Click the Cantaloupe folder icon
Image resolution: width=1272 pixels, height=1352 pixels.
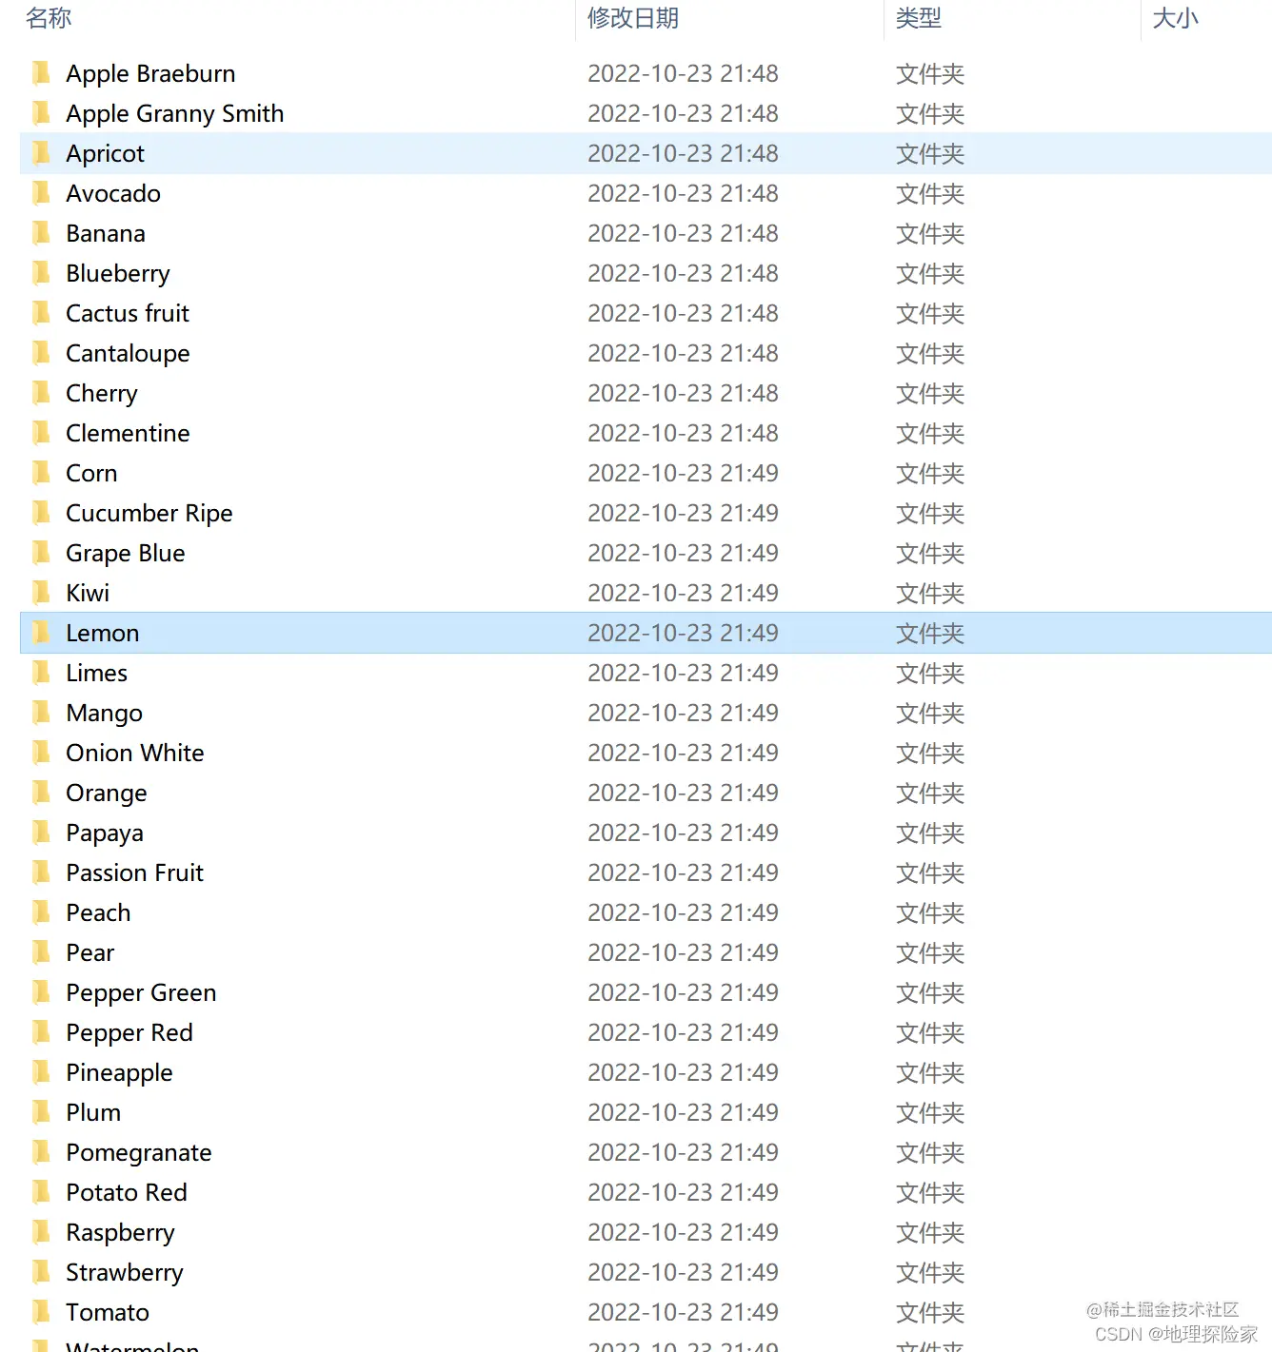coord(41,353)
